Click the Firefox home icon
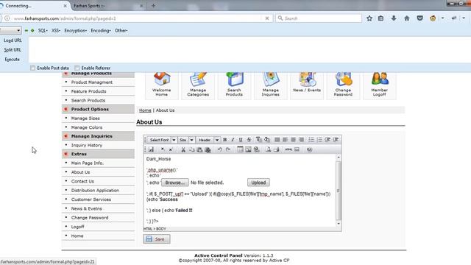The width and height of the screenshot is (471, 265). pos(407,18)
